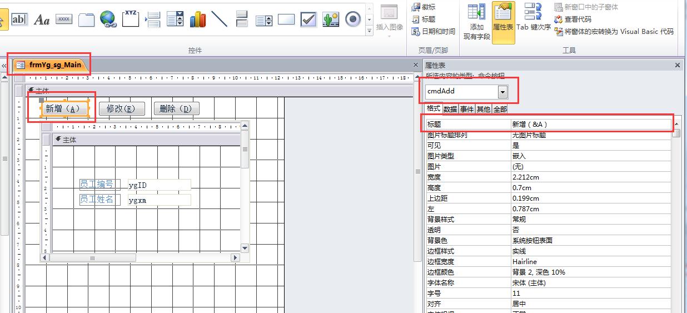Screen dimensions: 687x313
Task: Click the 边框样式 property value 实线
Action: pyautogui.click(x=591, y=251)
